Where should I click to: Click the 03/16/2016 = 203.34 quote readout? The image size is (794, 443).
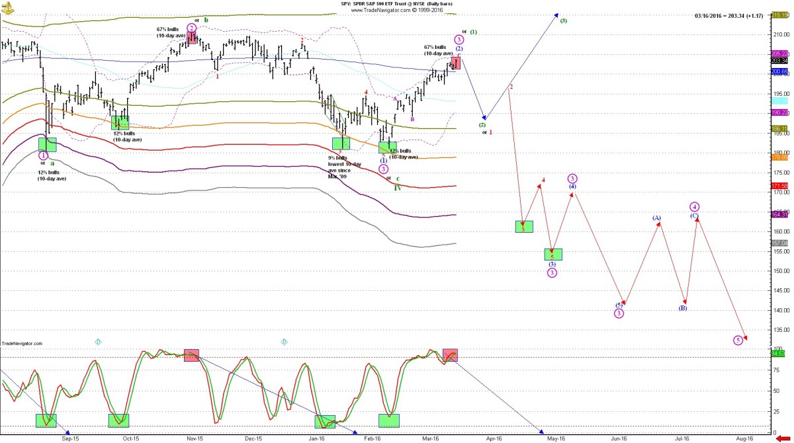point(730,15)
